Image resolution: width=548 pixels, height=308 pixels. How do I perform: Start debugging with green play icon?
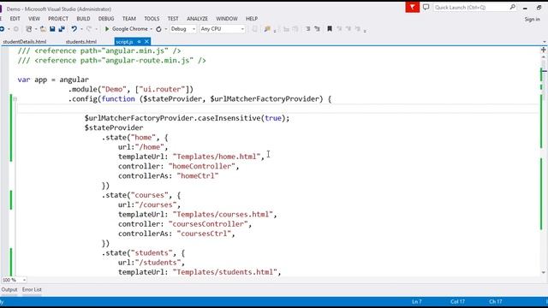107,29
